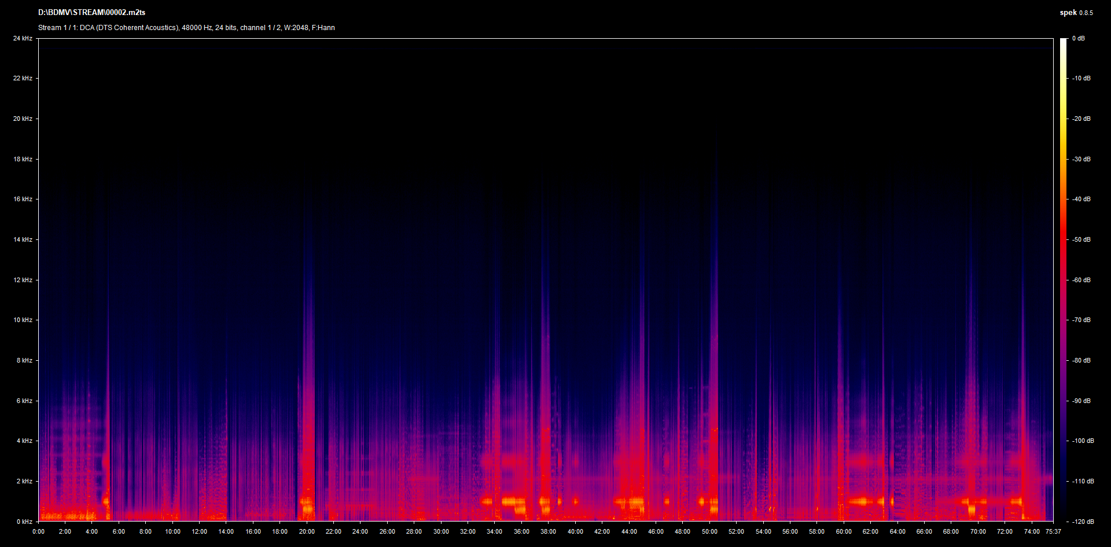
Task: Select the 50:00 time axis marker
Action: pos(709,531)
